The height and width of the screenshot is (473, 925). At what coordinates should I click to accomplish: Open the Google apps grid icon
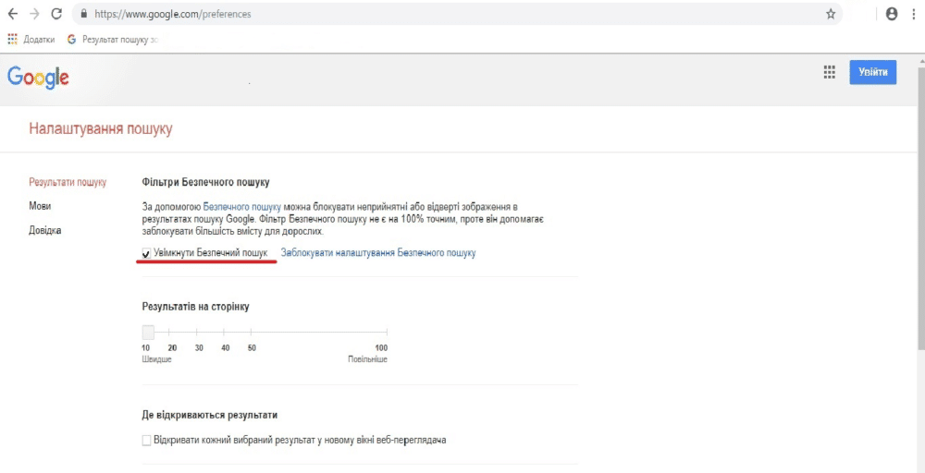point(830,73)
